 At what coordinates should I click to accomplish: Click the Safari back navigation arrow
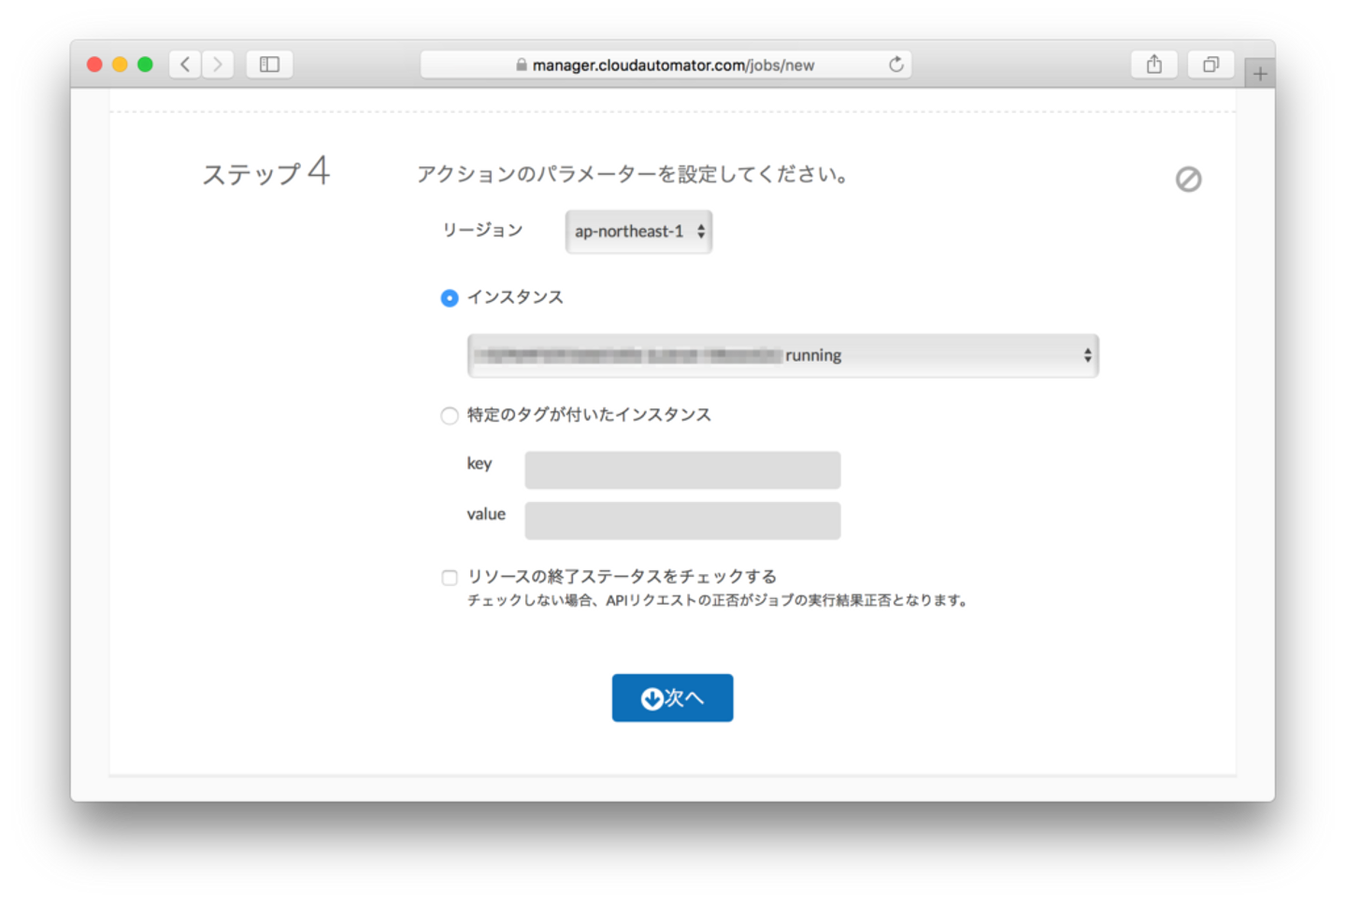coord(185,64)
